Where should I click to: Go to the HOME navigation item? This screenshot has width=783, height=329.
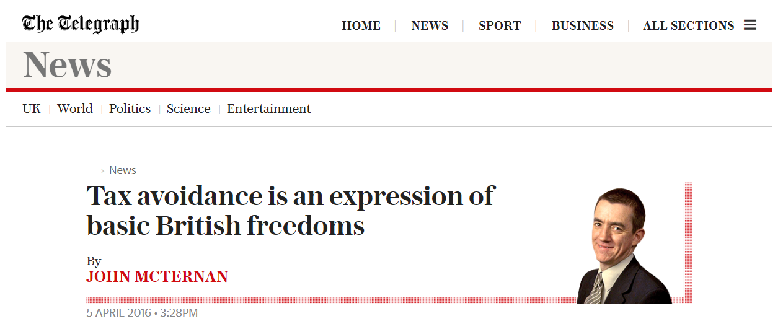click(361, 26)
